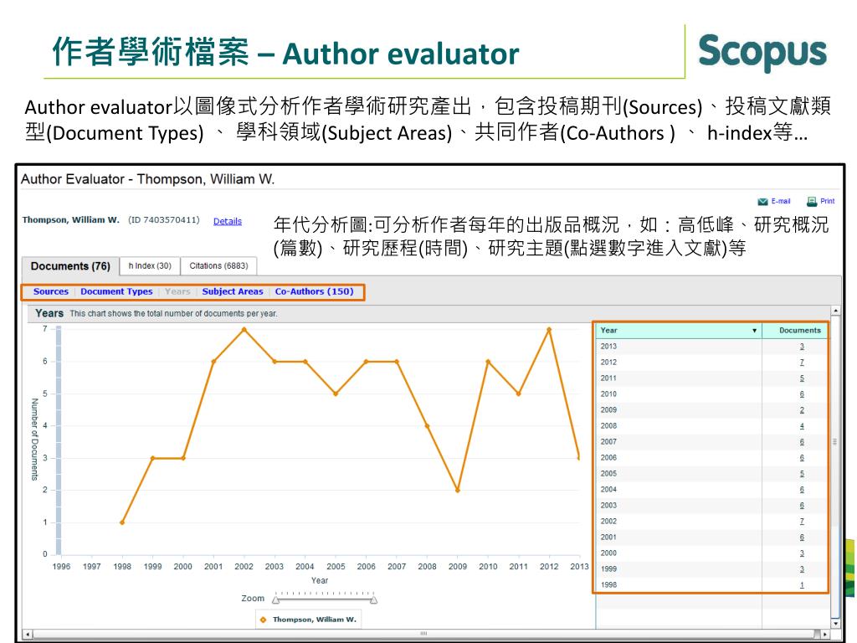Screen dimensions: 857x643
Task: Open the 2012 document count link
Action: click(x=802, y=363)
